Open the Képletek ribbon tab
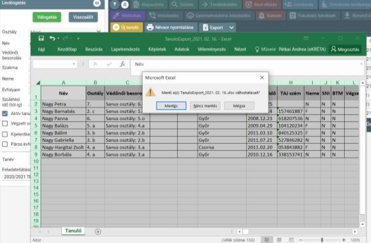Screen dimensions: 371x243 (157, 49)
